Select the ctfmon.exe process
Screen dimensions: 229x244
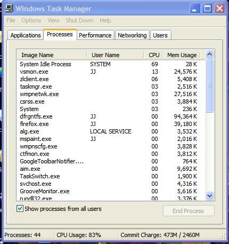point(111,154)
